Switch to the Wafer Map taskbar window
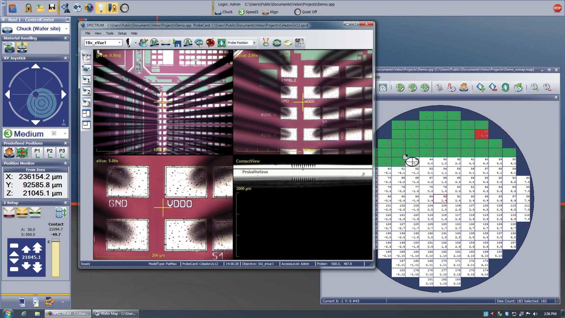Image resolution: width=565 pixels, height=318 pixels. click(x=115, y=314)
